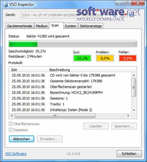
Task: Toggle the Dateitest checkbox
Action: coord(11,130)
